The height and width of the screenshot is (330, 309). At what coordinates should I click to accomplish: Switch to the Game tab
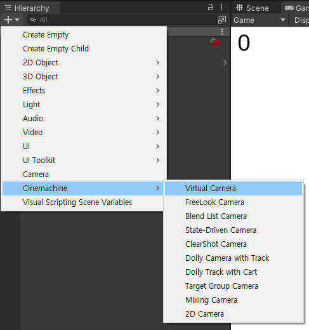point(296,8)
